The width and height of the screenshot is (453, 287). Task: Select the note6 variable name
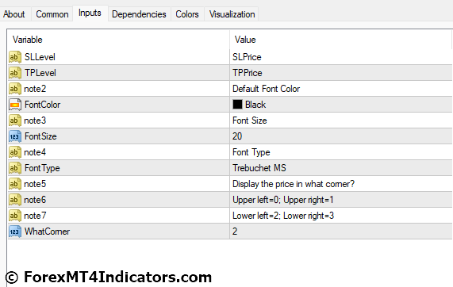(x=35, y=200)
